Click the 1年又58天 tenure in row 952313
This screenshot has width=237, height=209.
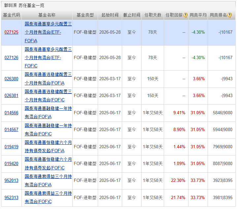152,197
